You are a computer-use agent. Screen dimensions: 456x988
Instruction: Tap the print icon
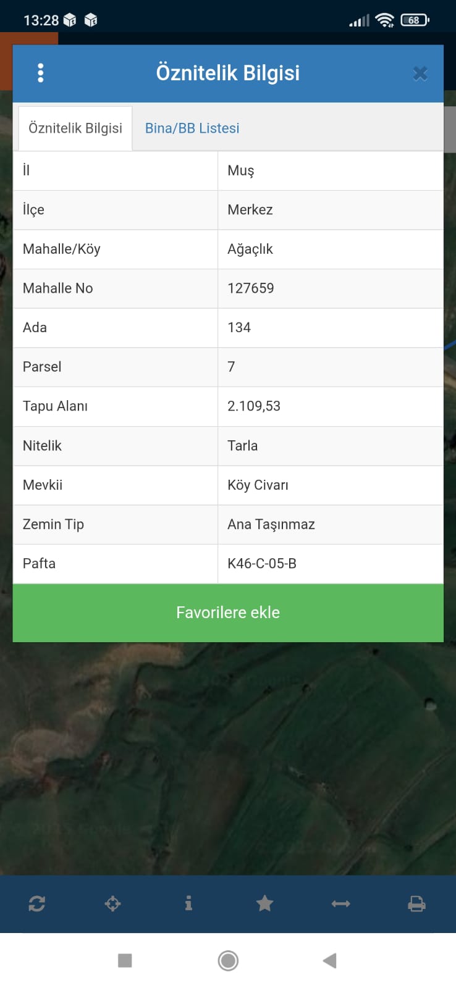[417, 904]
